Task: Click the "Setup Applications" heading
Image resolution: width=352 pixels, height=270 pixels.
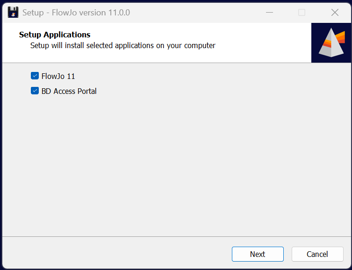Action: click(55, 35)
